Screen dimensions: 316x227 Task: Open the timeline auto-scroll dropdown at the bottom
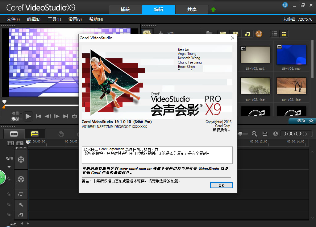[x=13, y=224]
